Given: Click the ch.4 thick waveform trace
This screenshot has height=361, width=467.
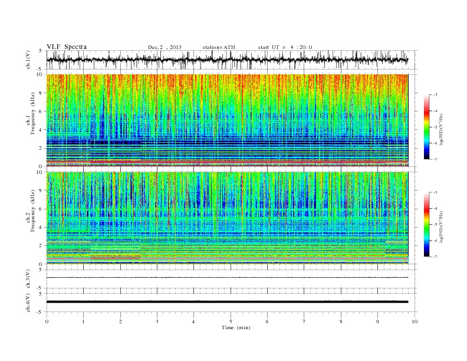Looking at the screenshot, I should [227, 302].
